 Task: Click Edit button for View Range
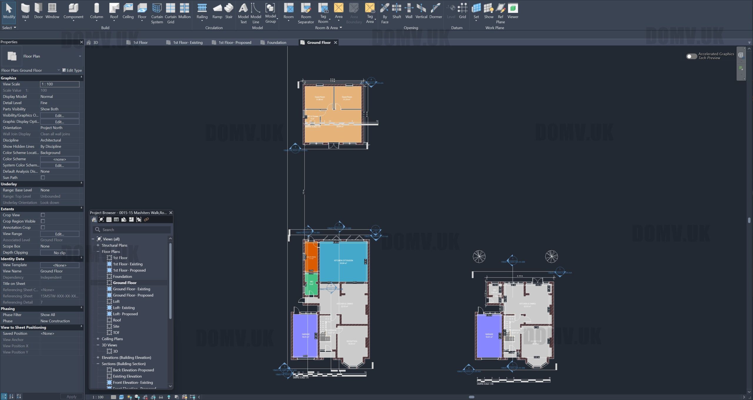click(x=59, y=234)
